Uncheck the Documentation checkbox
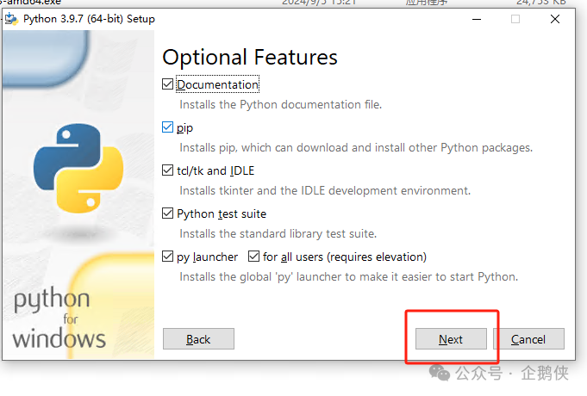This screenshot has height=396, width=587. (168, 84)
